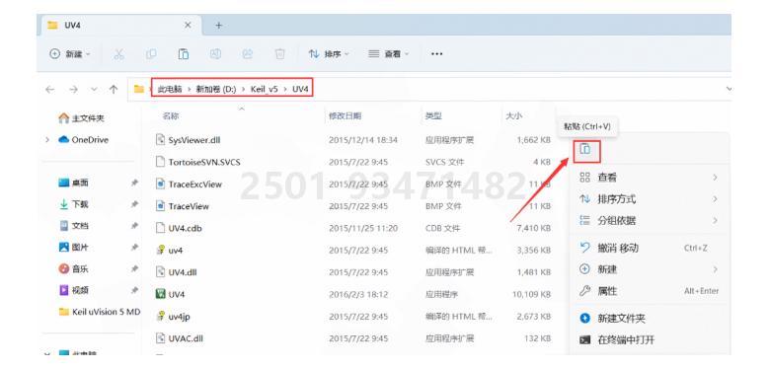Open 音乐 in the sidebar
Viewport: 769px width, 369px height.
[74, 269]
